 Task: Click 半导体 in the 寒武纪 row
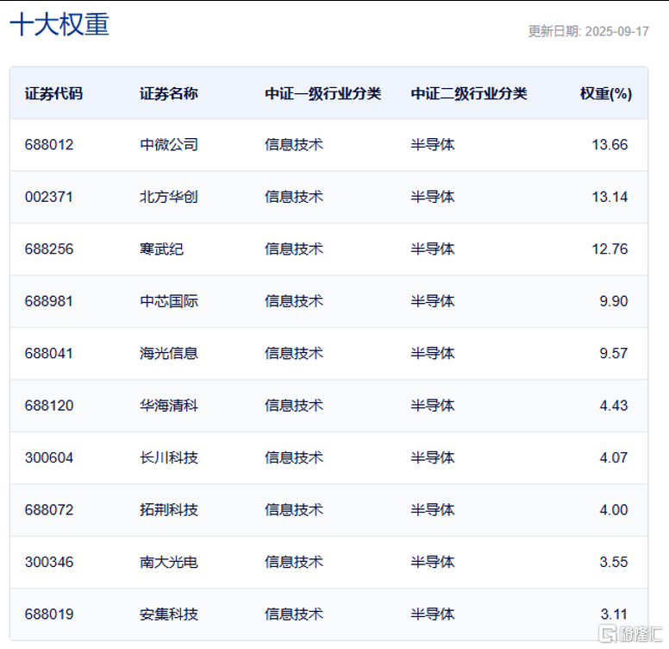click(x=433, y=249)
